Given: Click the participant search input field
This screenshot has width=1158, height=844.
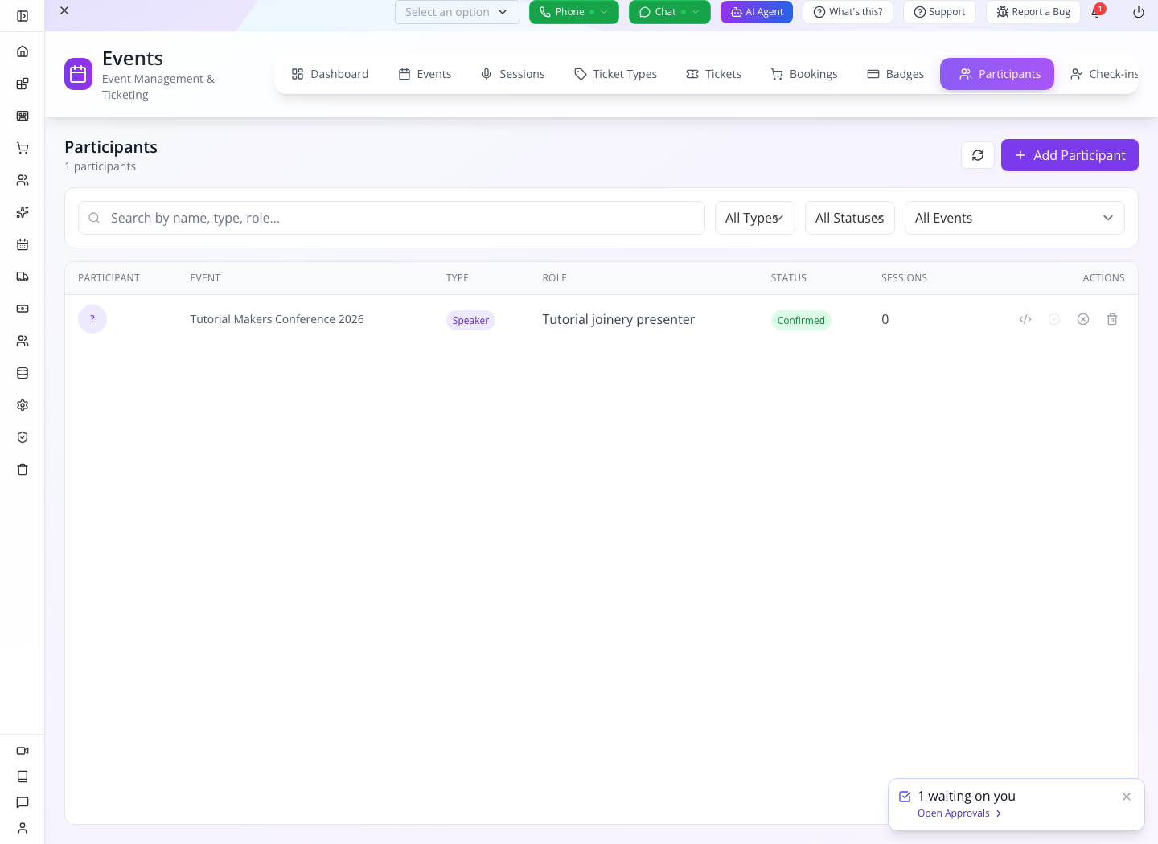Looking at the screenshot, I should click(392, 218).
